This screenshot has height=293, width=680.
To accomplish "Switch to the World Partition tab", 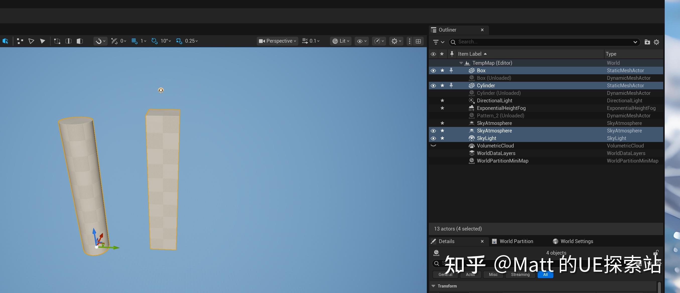I will [516, 241].
